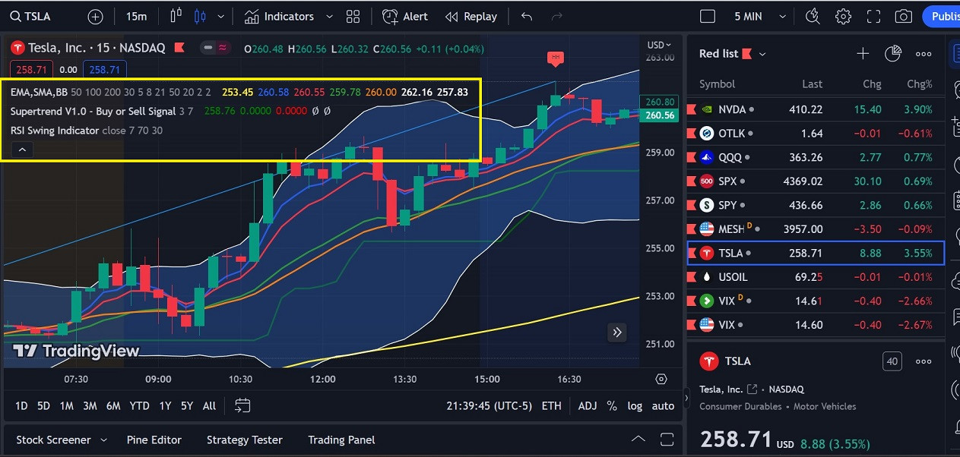Select the 5Y date range

pyautogui.click(x=187, y=406)
